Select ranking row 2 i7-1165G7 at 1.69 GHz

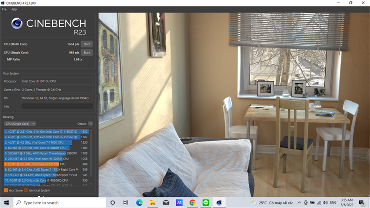pyautogui.click(x=46, y=137)
